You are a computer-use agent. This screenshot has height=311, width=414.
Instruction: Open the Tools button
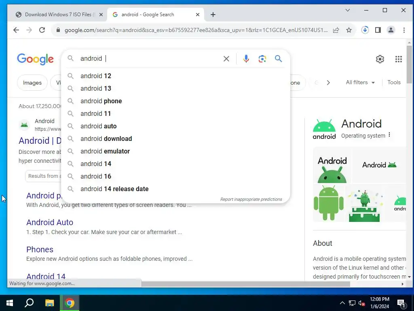(x=394, y=83)
